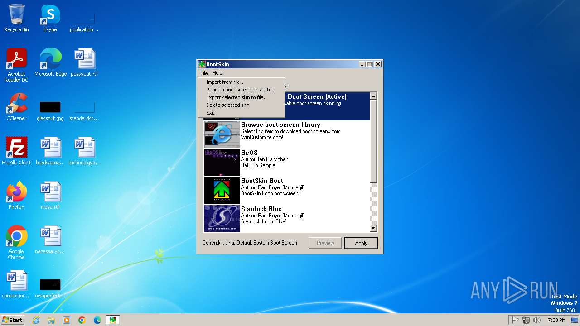Open the Recycle Bin desktop icon
This screenshot has width=580, height=326.
point(16,18)
